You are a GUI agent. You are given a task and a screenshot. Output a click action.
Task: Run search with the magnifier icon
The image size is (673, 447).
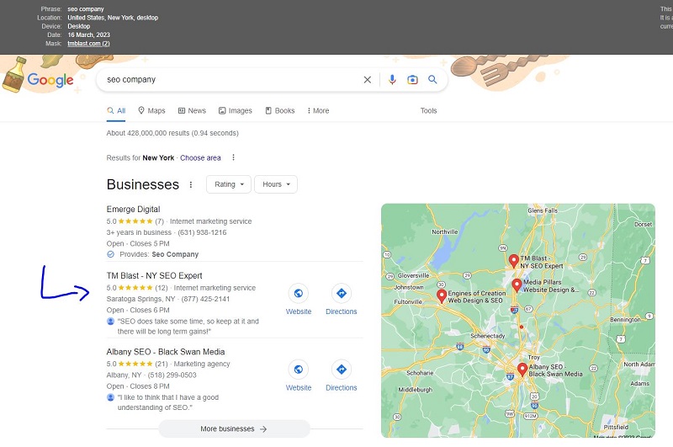point(432,79)
